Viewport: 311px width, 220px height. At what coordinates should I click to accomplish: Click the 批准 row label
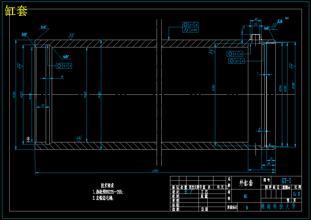click(175, 209)
